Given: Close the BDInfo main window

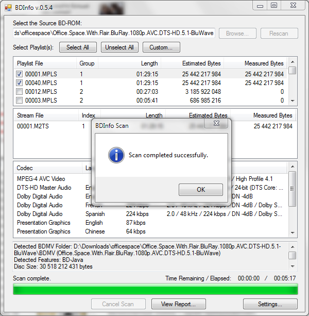Looking at the screenshot, I should pos(293,6).
